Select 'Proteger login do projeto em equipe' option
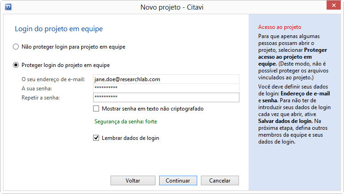This screenshot has width=344, height=194. pos(16,65)
